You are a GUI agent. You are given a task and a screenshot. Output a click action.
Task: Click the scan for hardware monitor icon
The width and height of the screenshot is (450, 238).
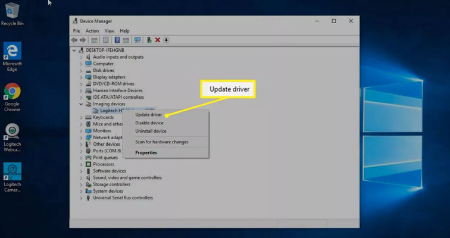[x=137, y=40]
